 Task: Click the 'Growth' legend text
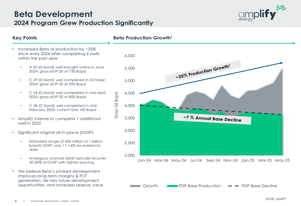[150, 186]
